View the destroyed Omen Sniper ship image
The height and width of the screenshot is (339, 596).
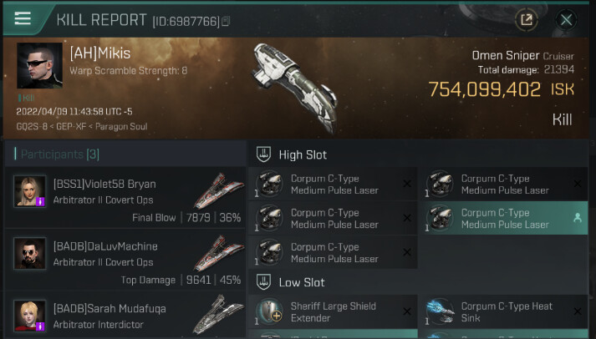(295, 87)
